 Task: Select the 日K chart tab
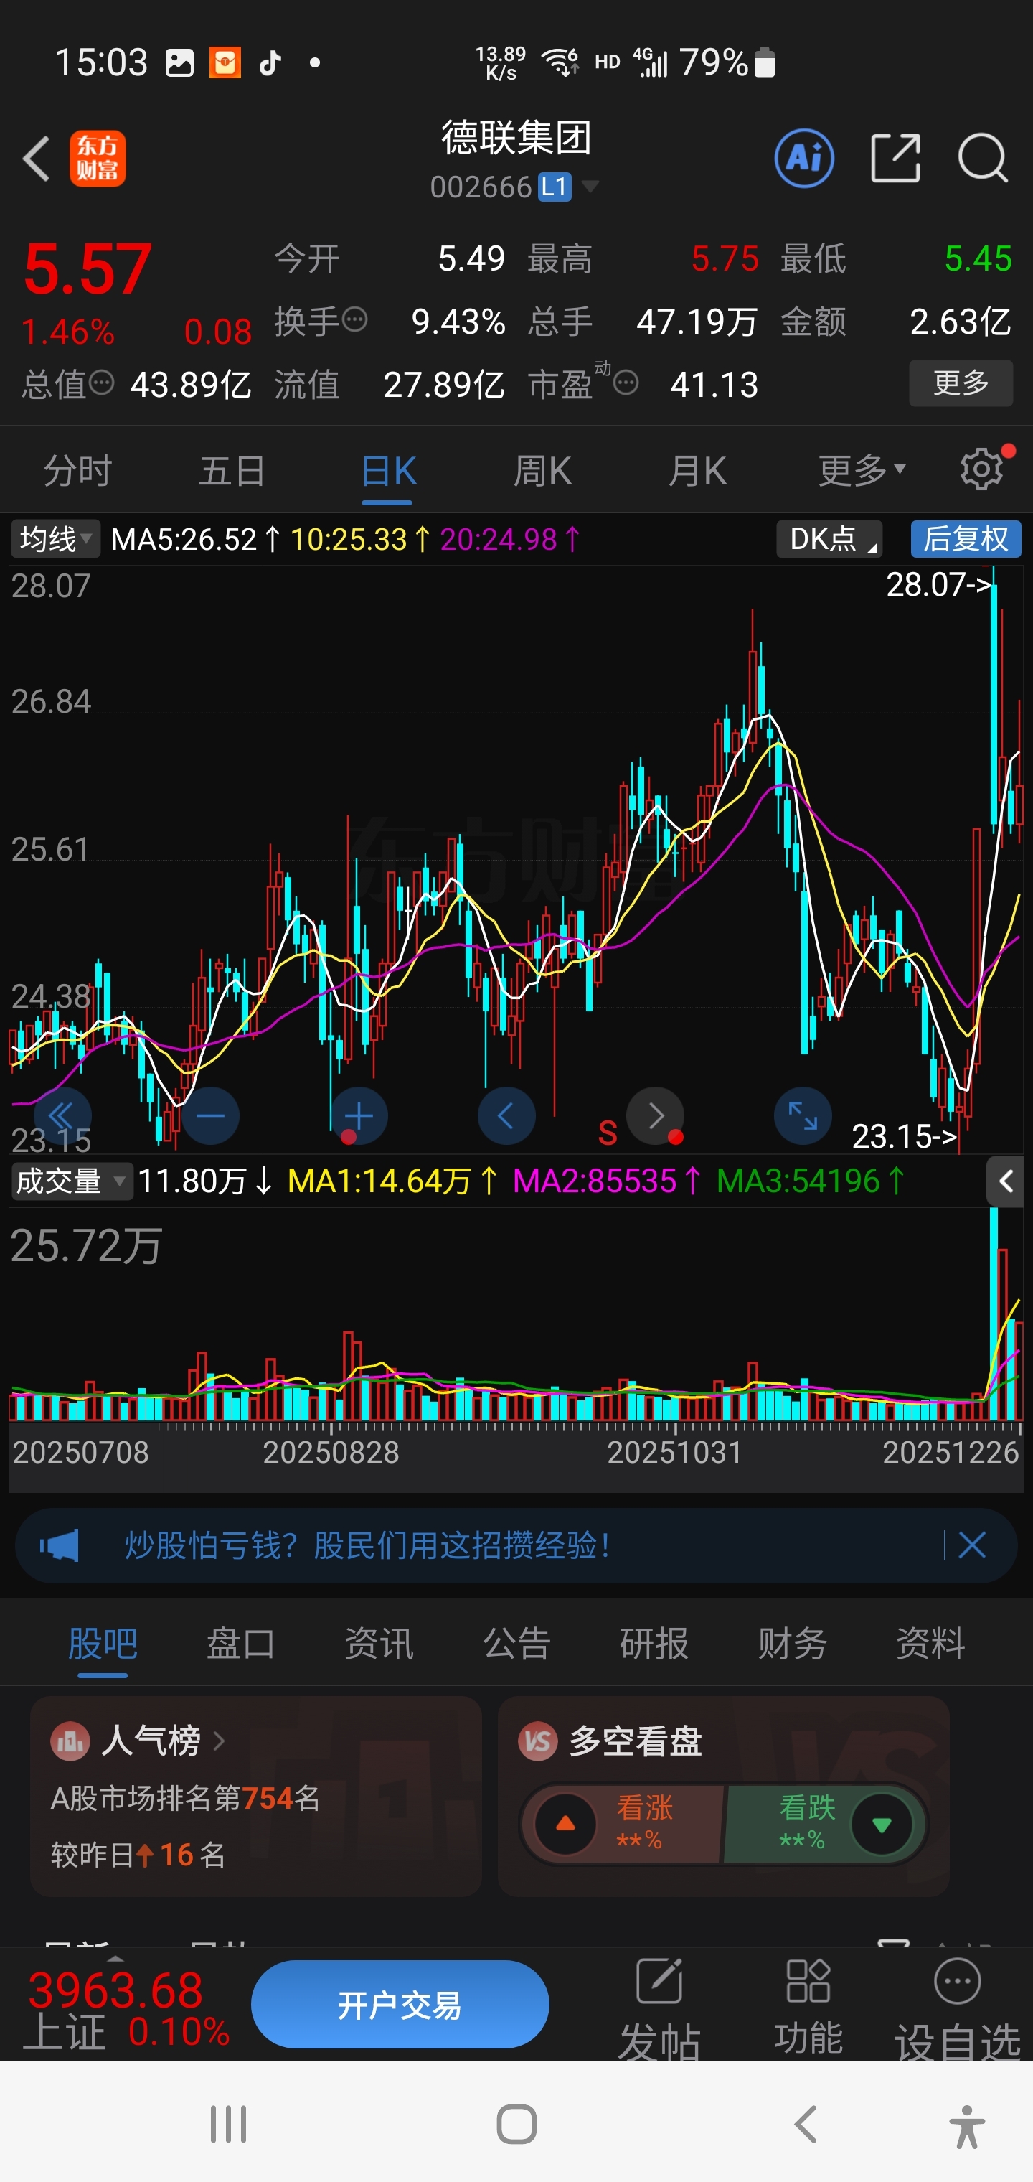388,470
